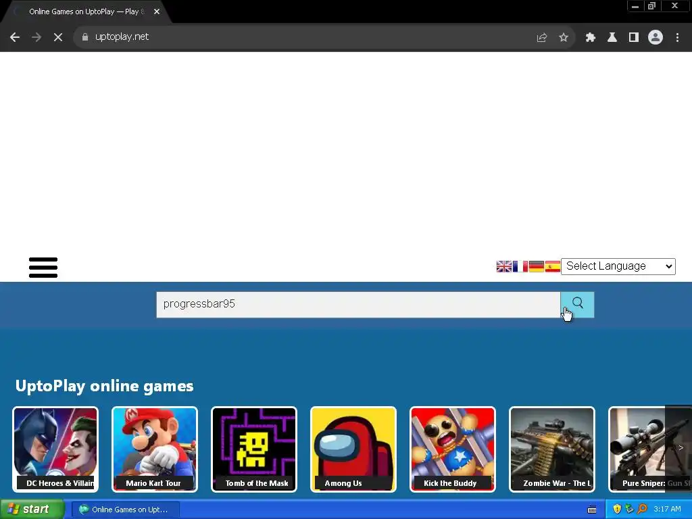
Task: Switch to Spanish via Spain flag
Action: (552, 266)
